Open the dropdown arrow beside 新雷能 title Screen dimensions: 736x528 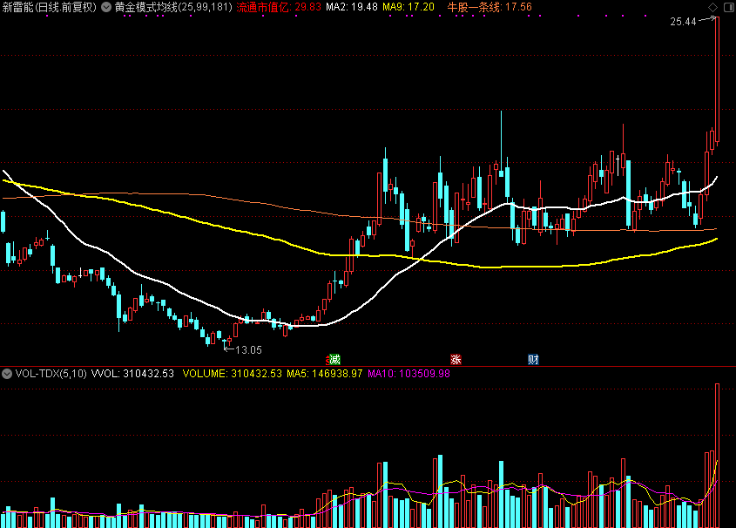coord(106,7)
